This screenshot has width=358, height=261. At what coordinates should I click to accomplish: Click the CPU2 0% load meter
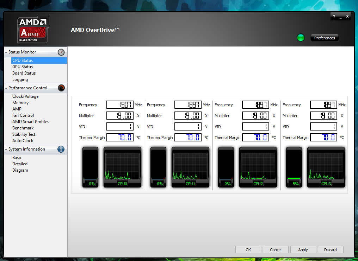226,167
